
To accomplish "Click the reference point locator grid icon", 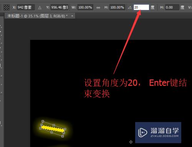I will (7, 7).
